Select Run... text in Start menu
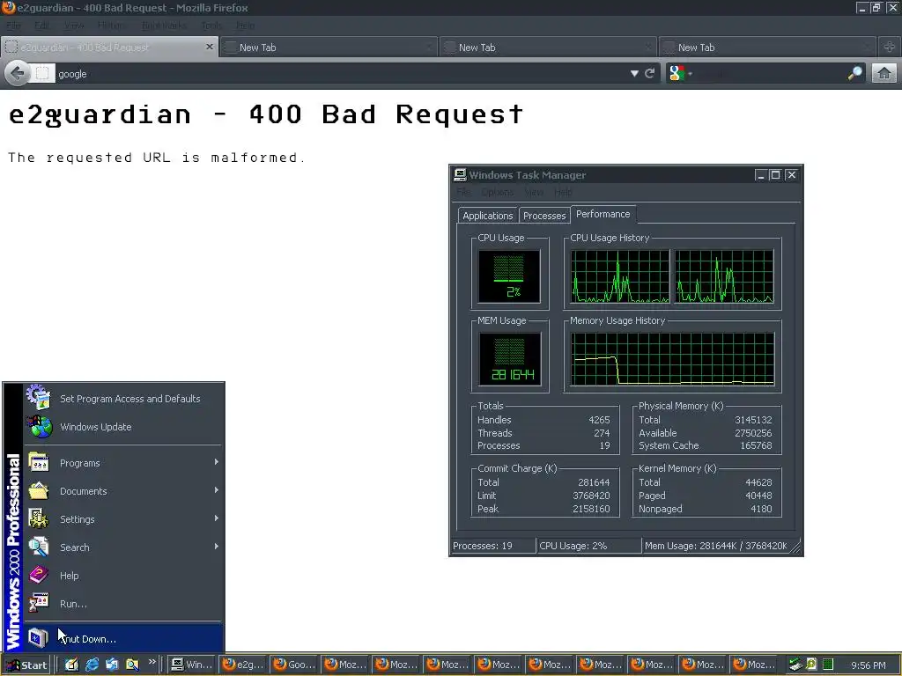The height and width of the screenshot is (676, 902). [74, 604]
